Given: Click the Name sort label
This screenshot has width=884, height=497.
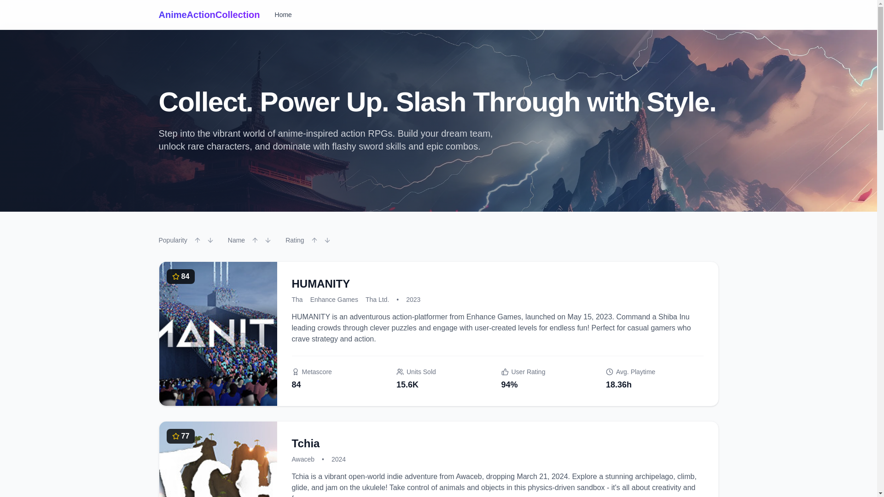Looking at the screenshot, I should [x=237, y=240].
